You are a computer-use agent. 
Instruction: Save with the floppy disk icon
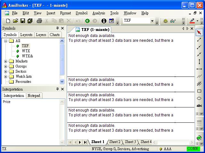click(23, 21)
